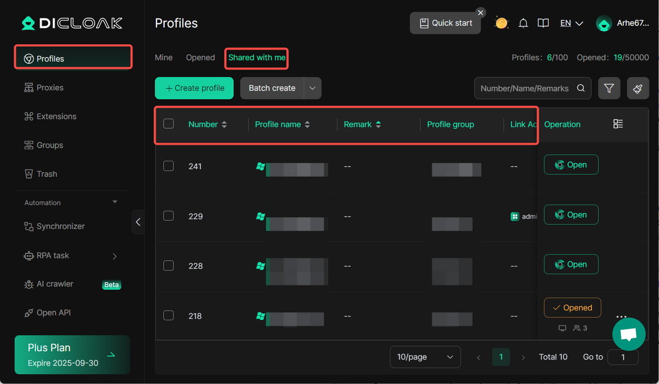Switch to the Mine tab

click(164, 58)
